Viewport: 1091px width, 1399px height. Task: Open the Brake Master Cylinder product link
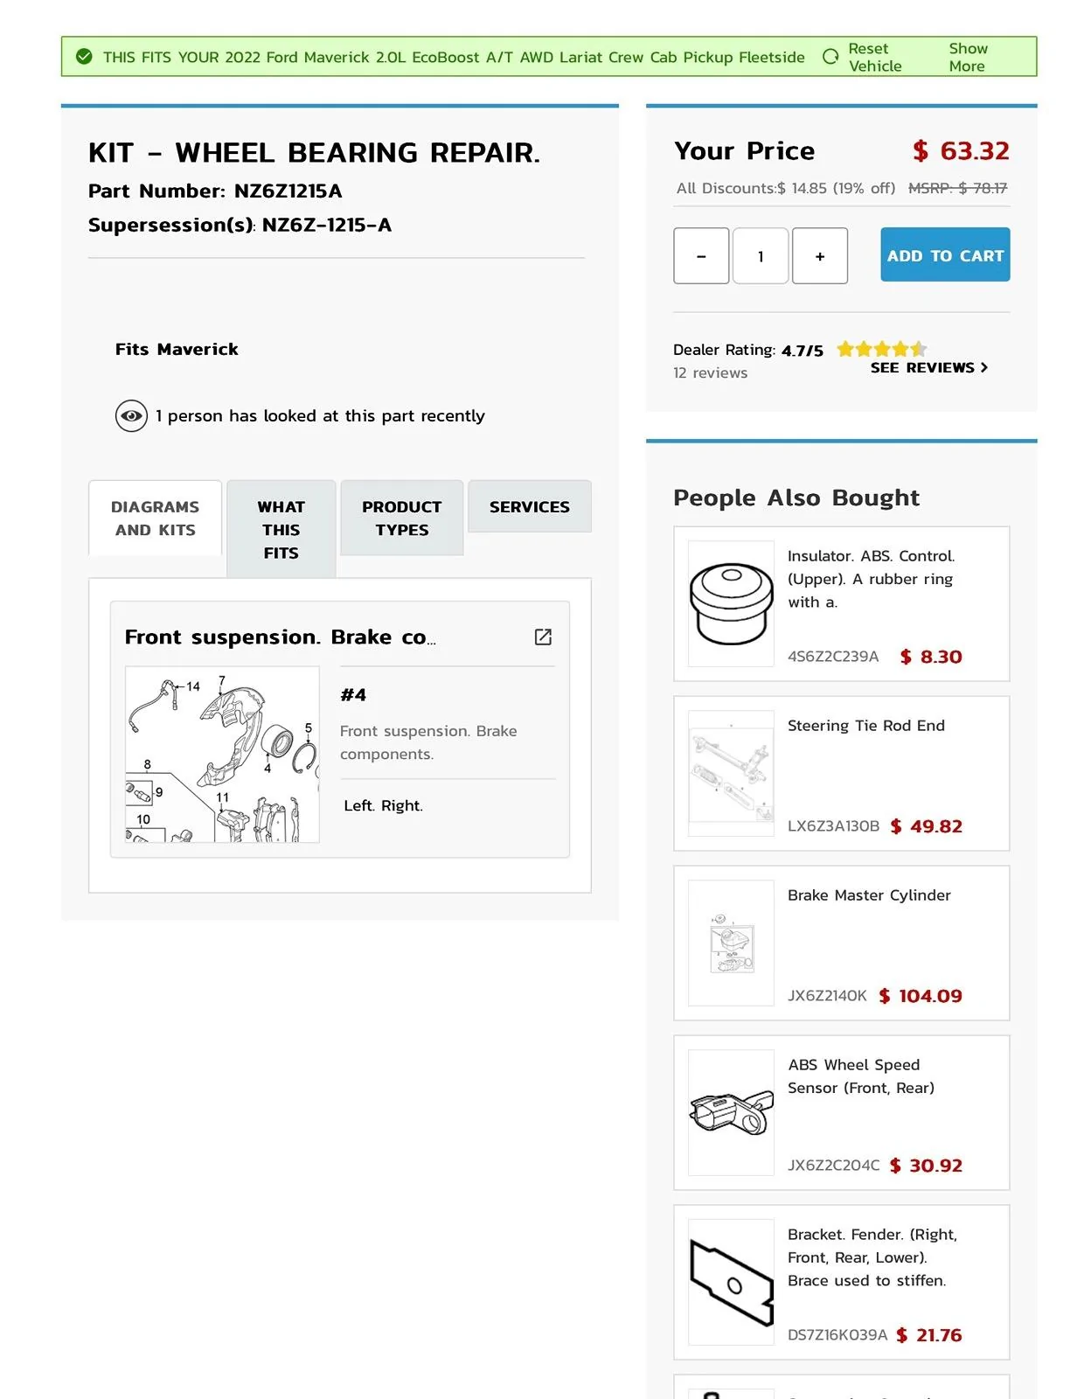pos(869,895)
